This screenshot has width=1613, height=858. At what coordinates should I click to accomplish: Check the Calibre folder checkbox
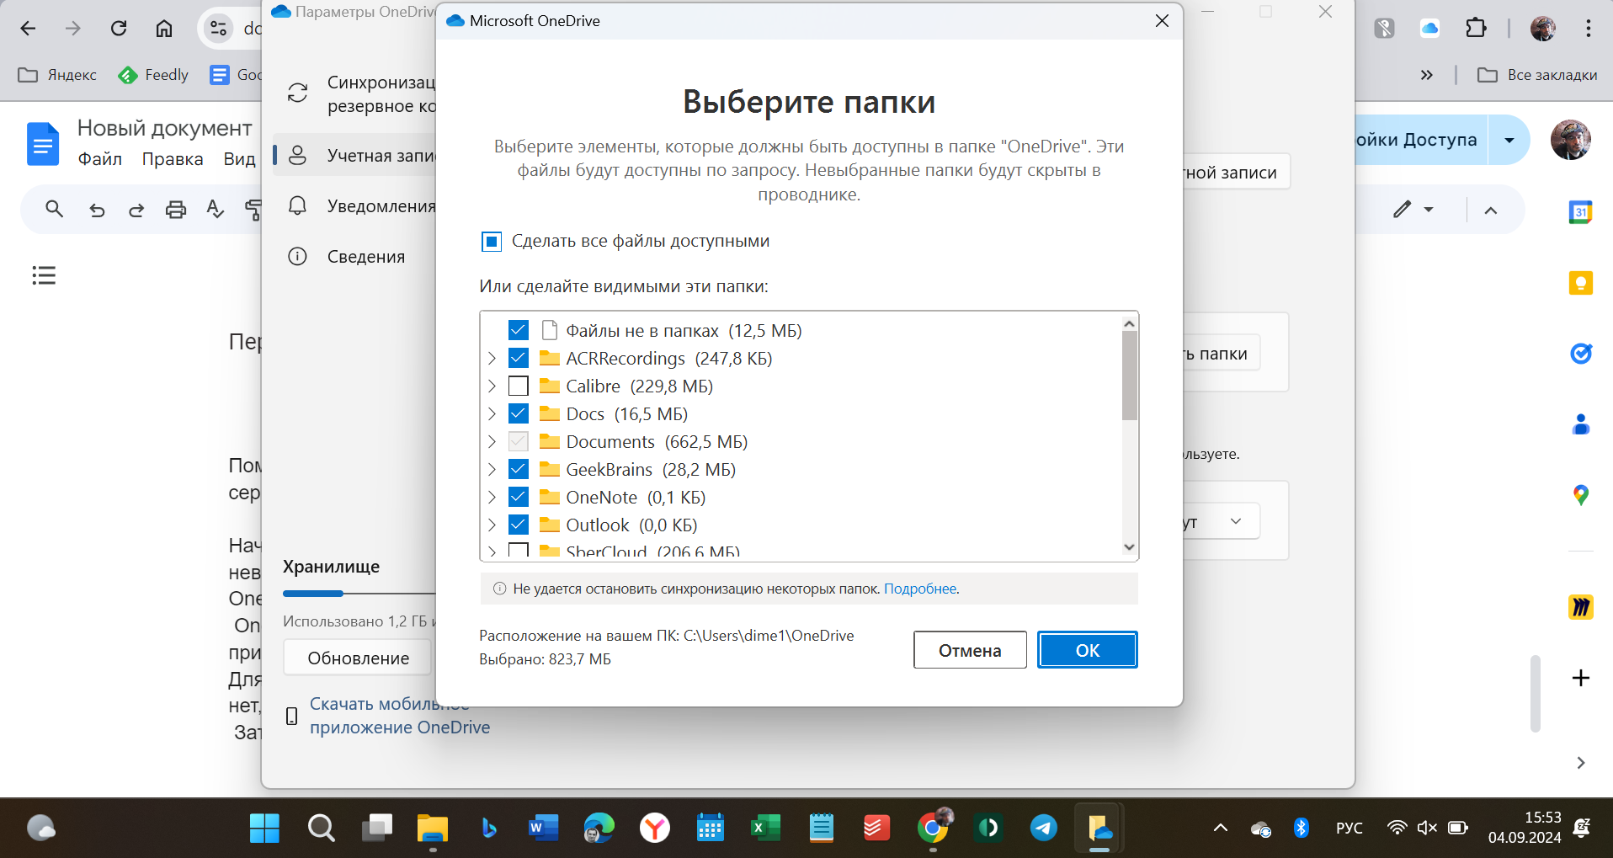pos(519,386)
